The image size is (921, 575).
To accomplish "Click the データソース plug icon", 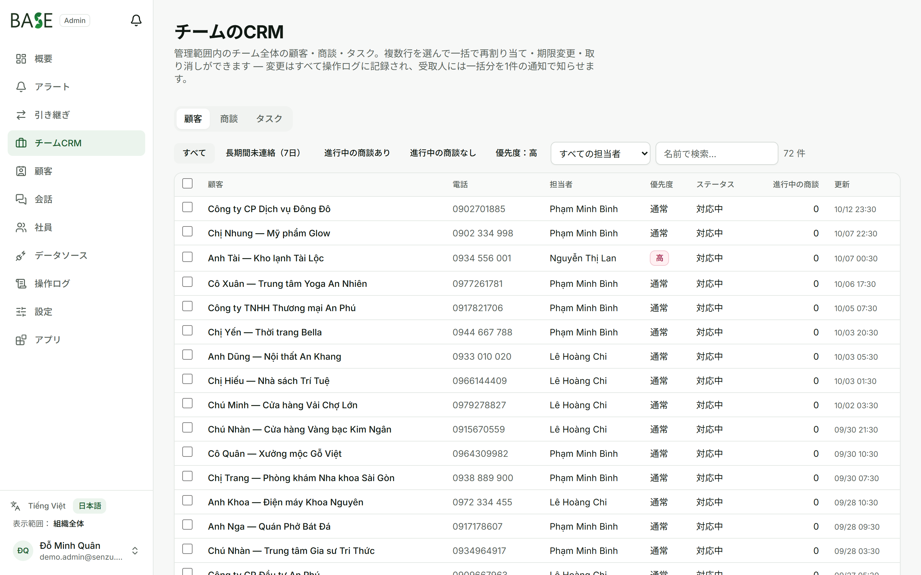I will pos(21,256).
